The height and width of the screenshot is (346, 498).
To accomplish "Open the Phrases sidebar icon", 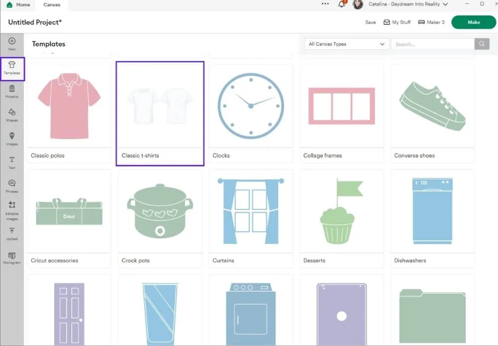I will point(12,186).
